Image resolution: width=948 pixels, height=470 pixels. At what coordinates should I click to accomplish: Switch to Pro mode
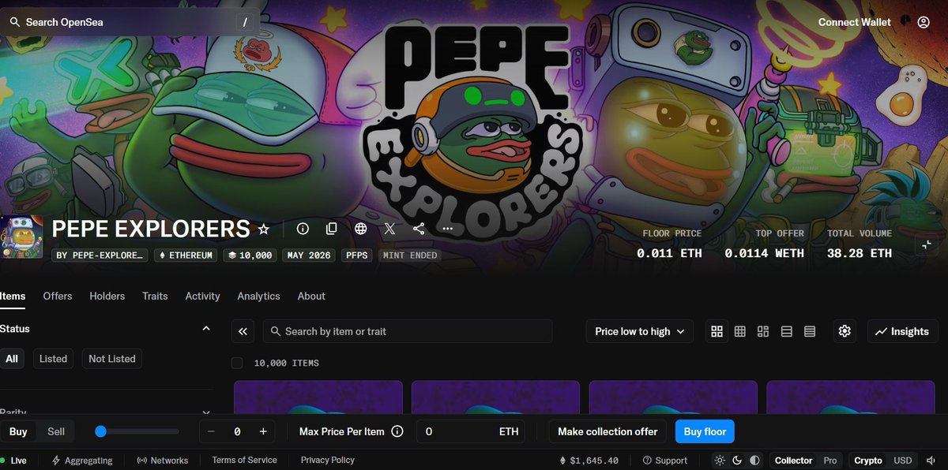tap(830, 461)
